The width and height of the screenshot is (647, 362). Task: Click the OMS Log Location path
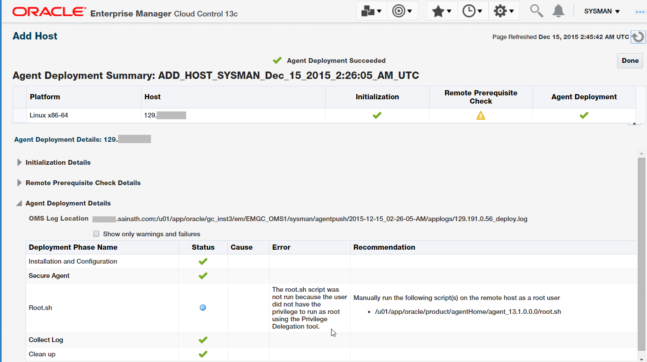[310, 219]
